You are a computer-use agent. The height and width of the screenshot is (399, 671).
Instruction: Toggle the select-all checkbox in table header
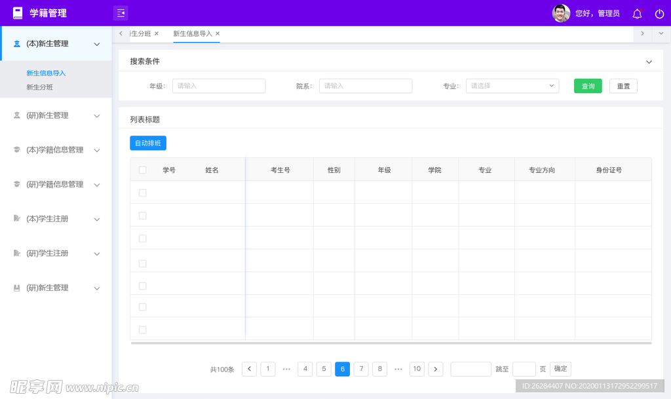[x=143, y=170]
